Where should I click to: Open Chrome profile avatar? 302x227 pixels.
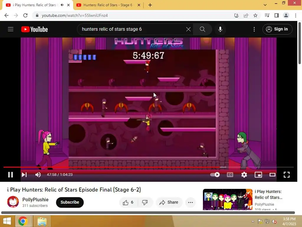[x=286, y=15]
